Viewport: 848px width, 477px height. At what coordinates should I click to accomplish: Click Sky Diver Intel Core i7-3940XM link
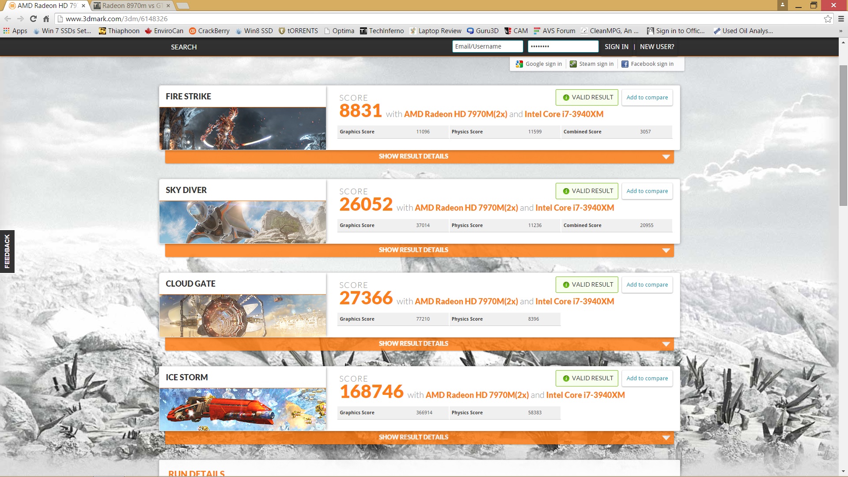[575, 208]
